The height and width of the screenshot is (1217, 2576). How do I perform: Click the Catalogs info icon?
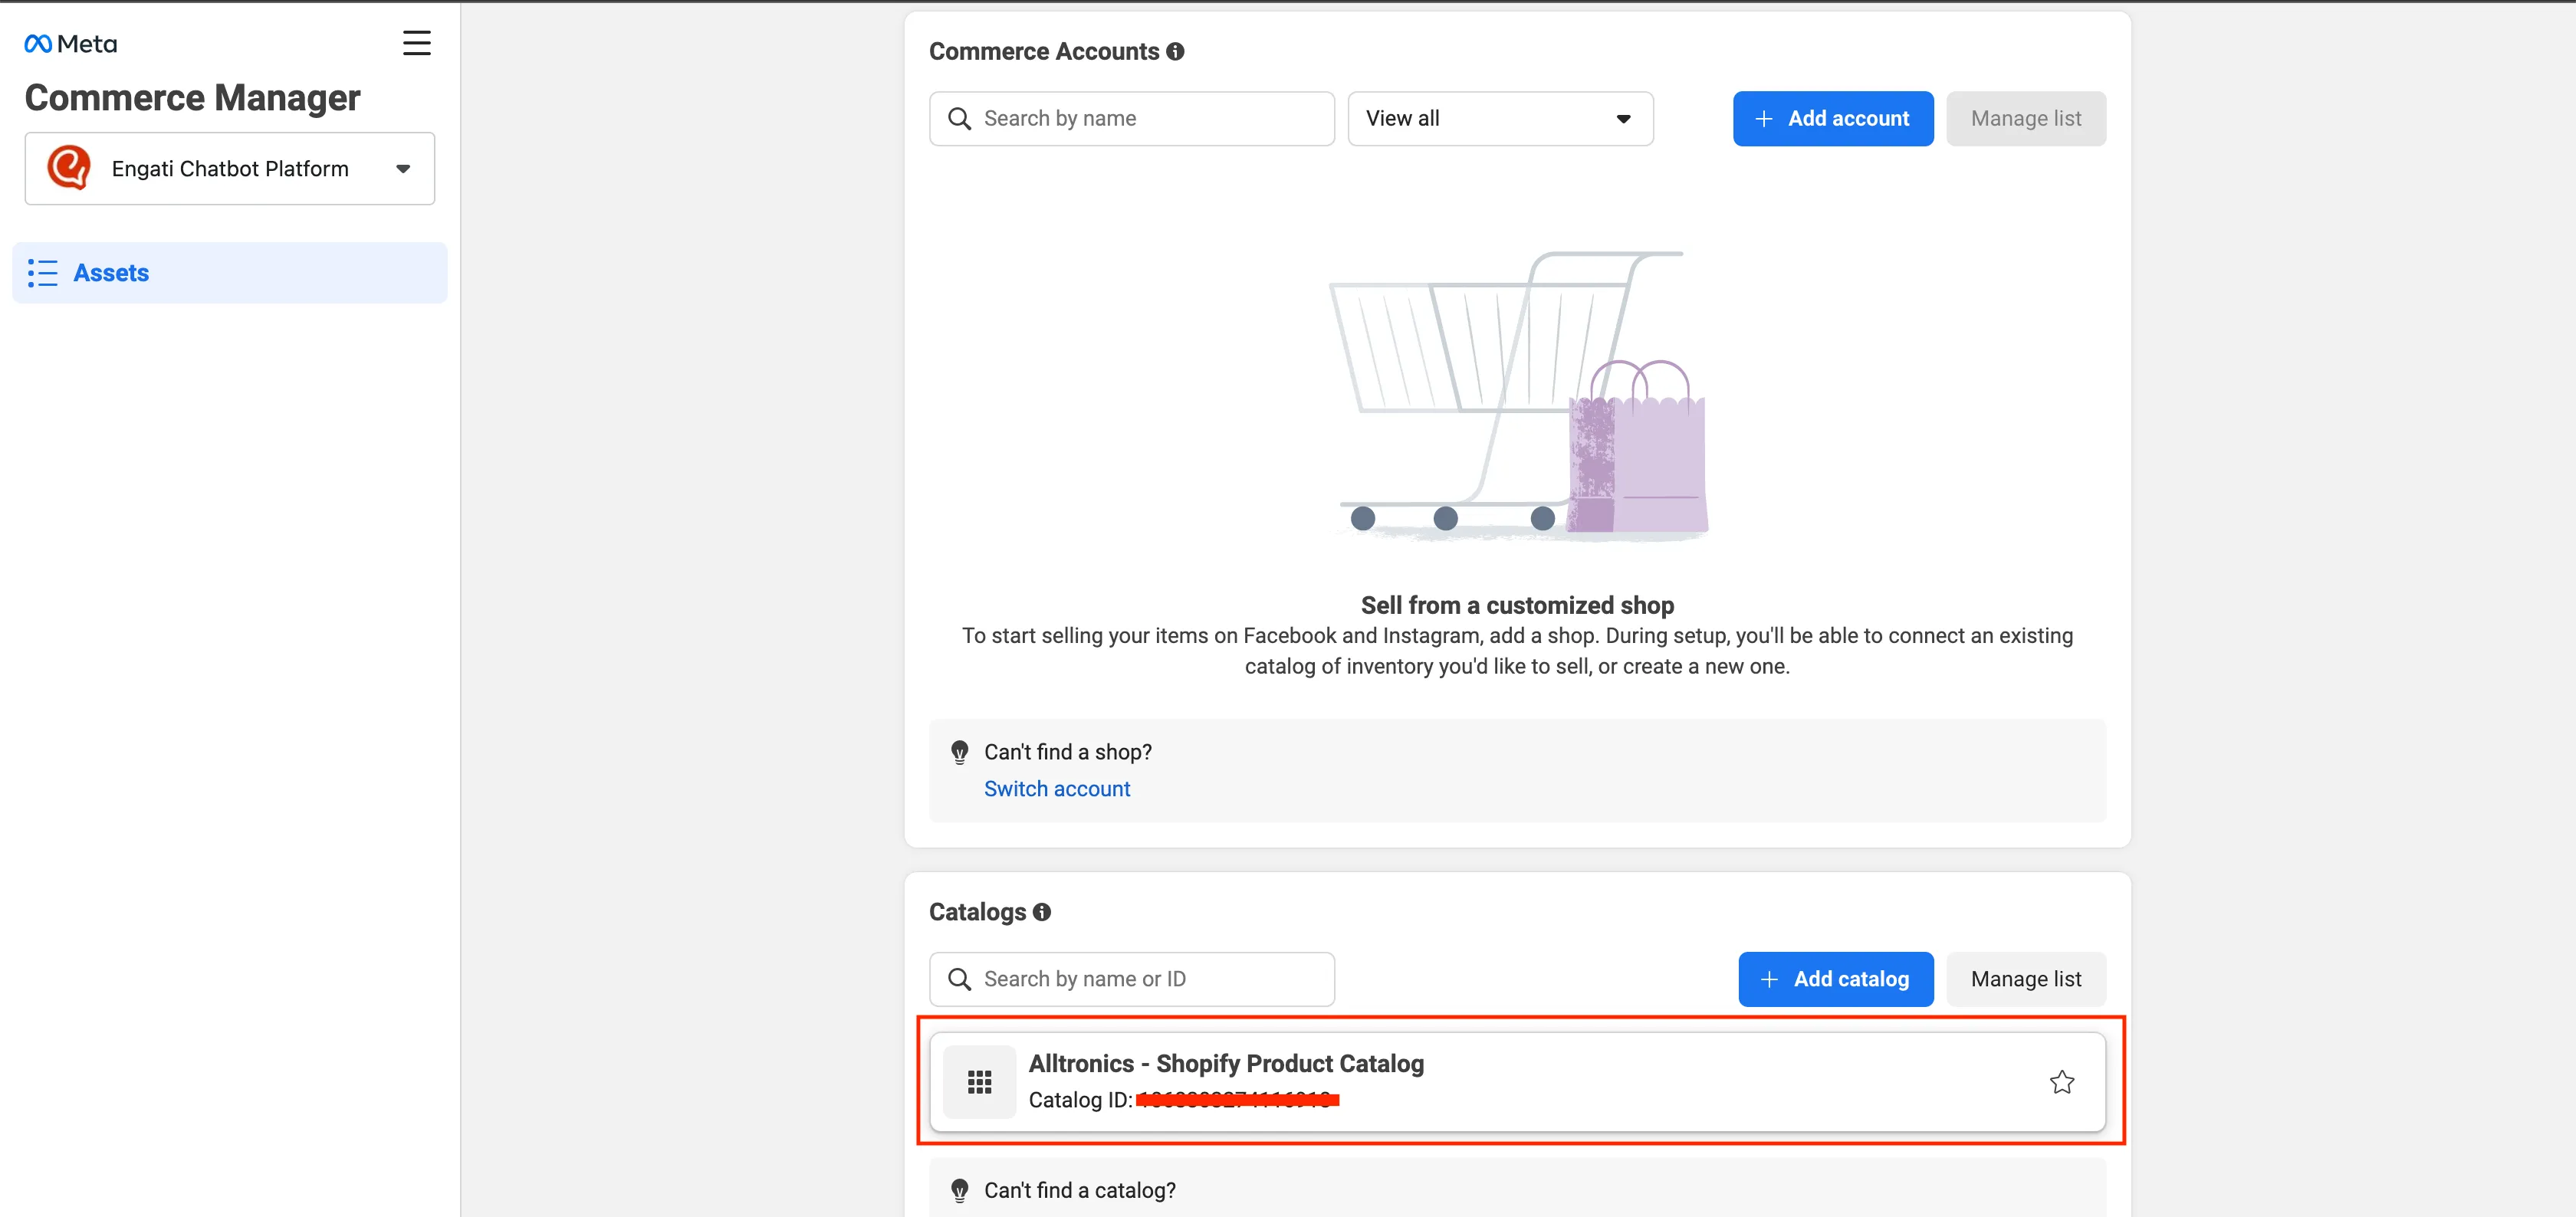click(x=1041, y=912)
